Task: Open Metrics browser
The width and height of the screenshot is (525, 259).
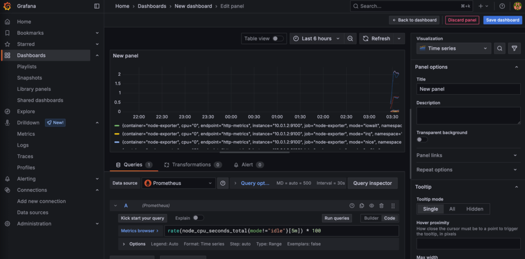Action: click(x=139, y=231)
